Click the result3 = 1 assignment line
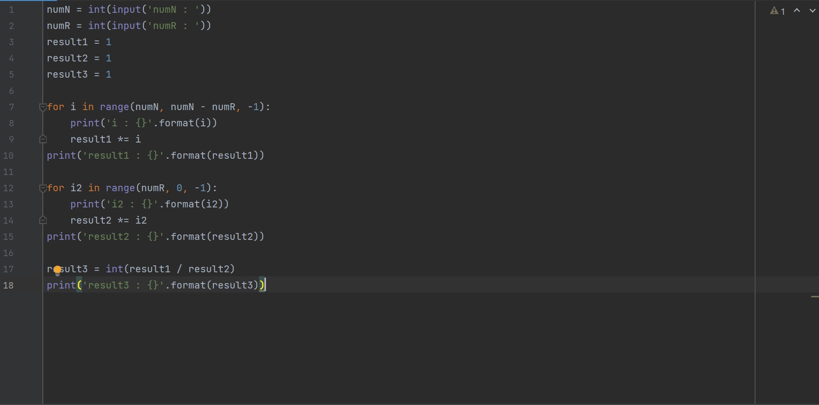Screen dimensions: 819x405 79,75
